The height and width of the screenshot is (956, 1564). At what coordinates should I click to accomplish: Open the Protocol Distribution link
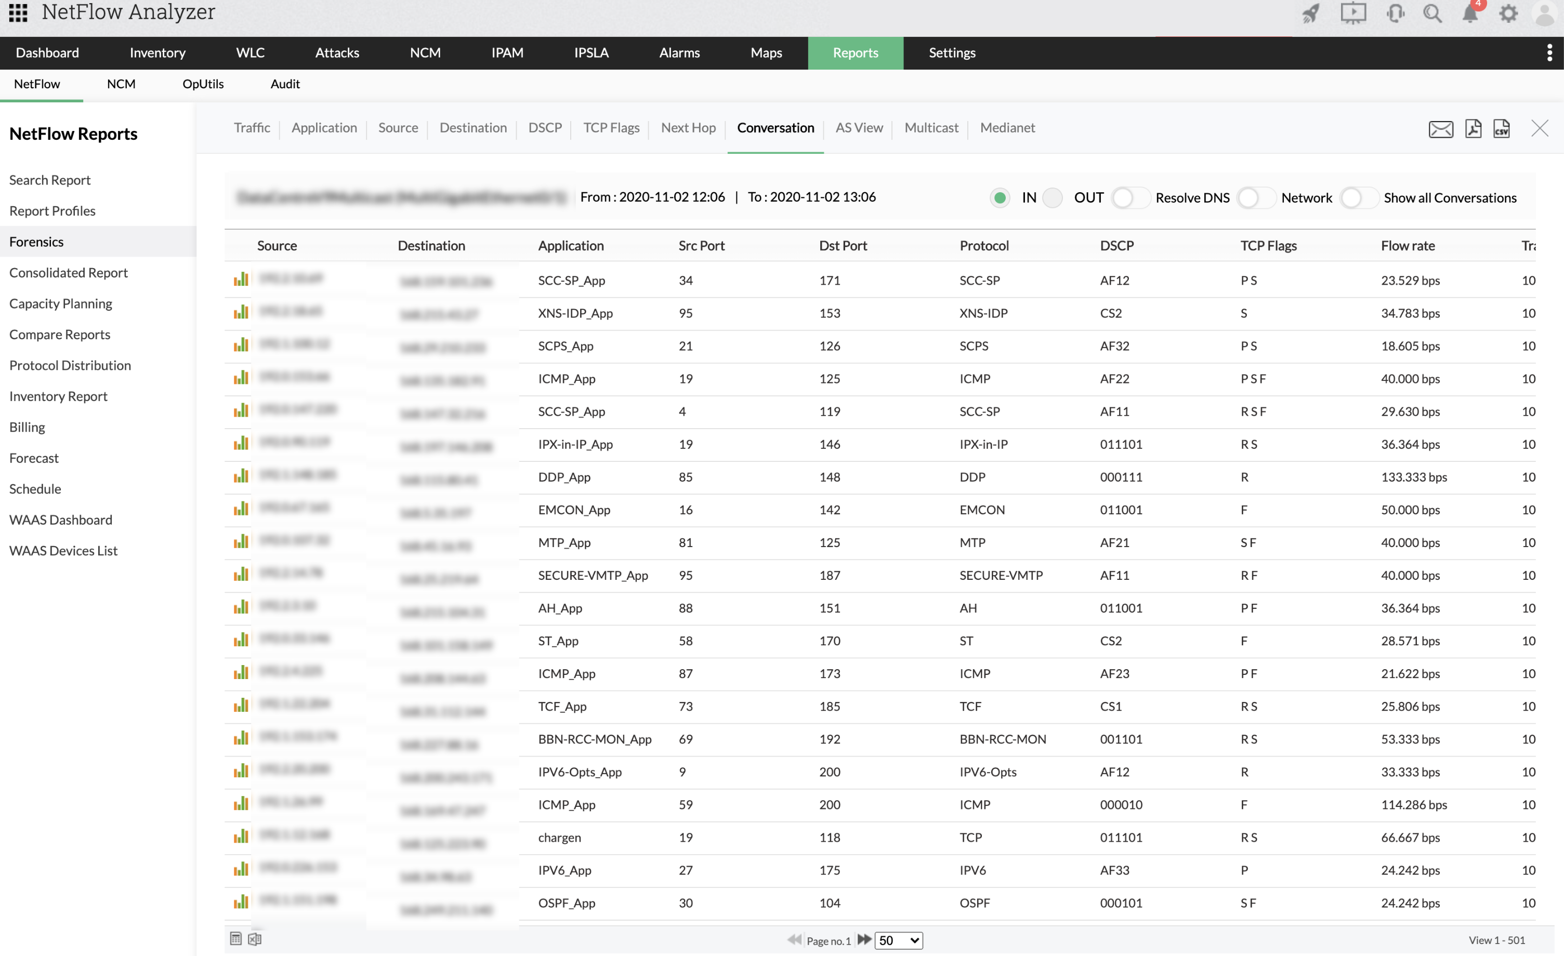70,365
